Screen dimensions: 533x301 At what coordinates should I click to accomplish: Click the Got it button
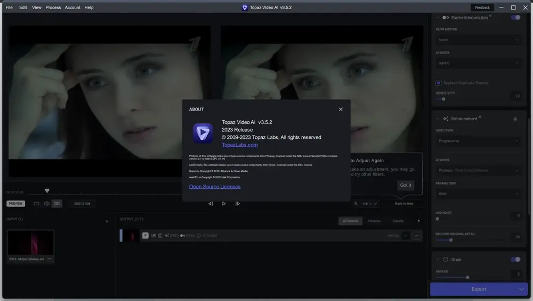point(406,185)
